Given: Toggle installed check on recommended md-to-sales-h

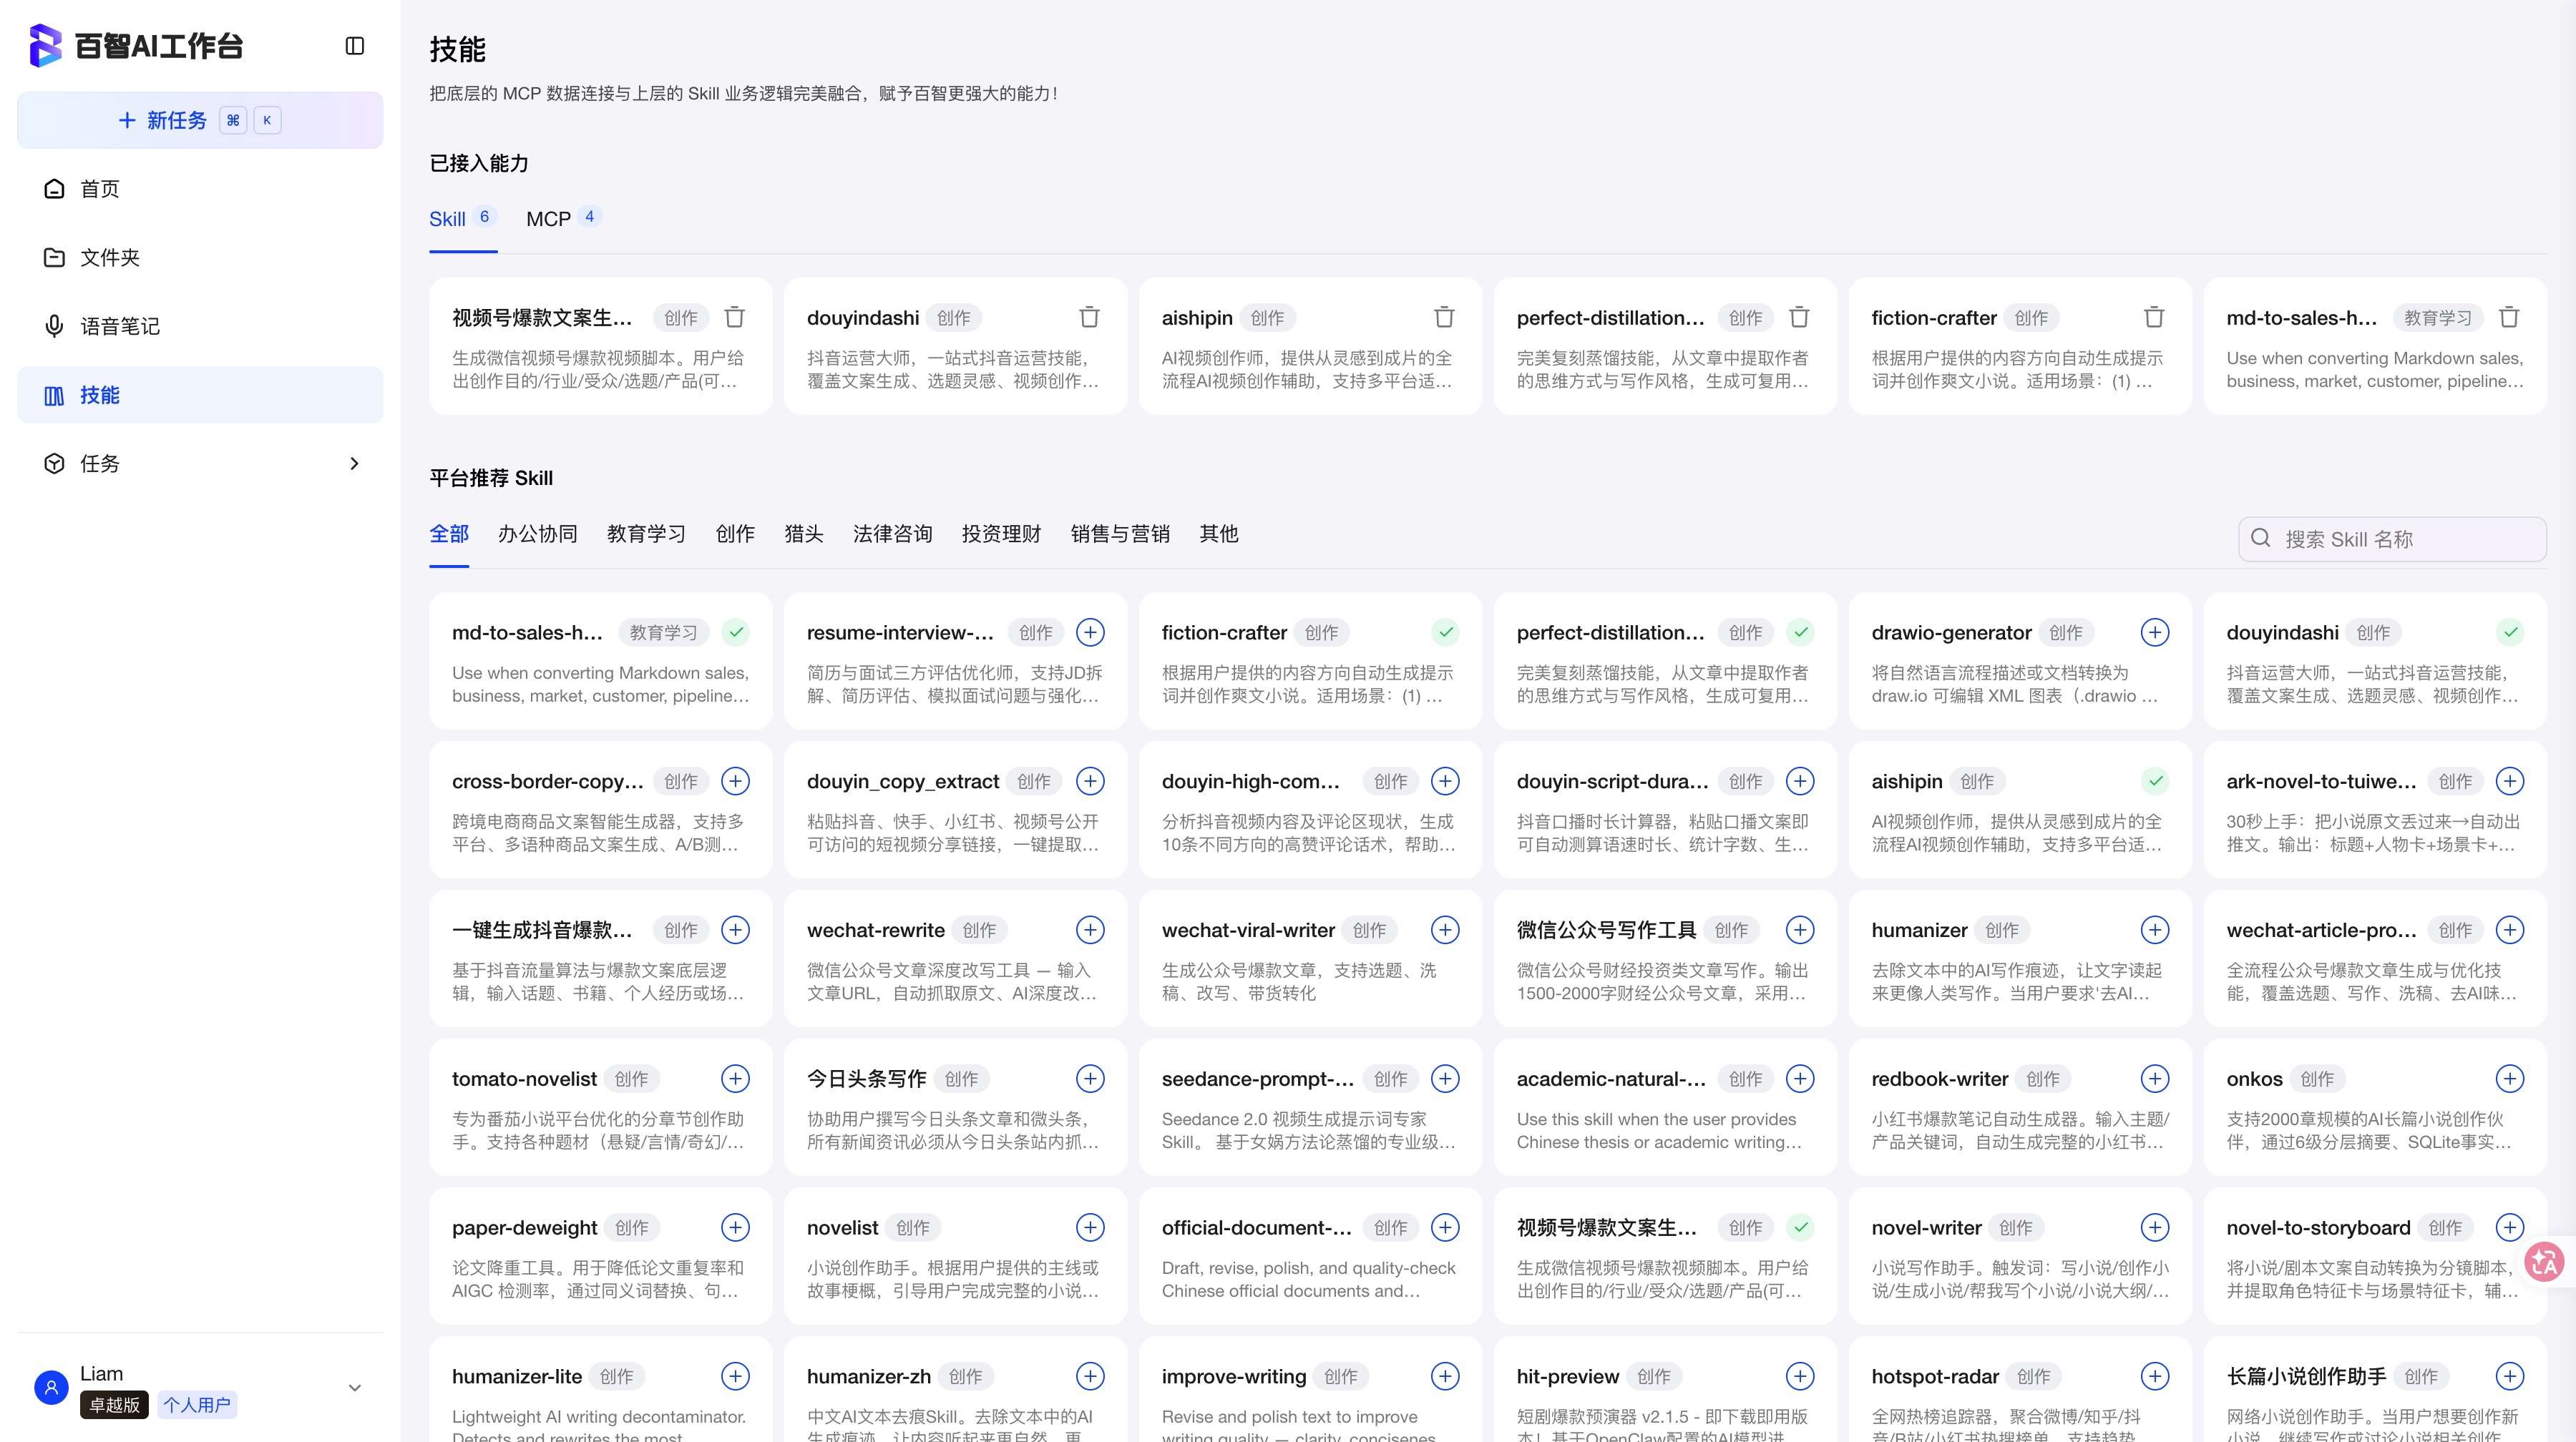Looking at the screenshot, I should 736,632.
